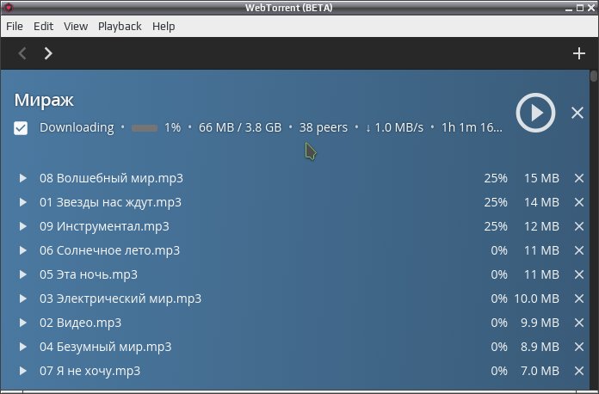Play the file 03 Электрический мир.mp3

pyautogui.click(x=23, y=299)
